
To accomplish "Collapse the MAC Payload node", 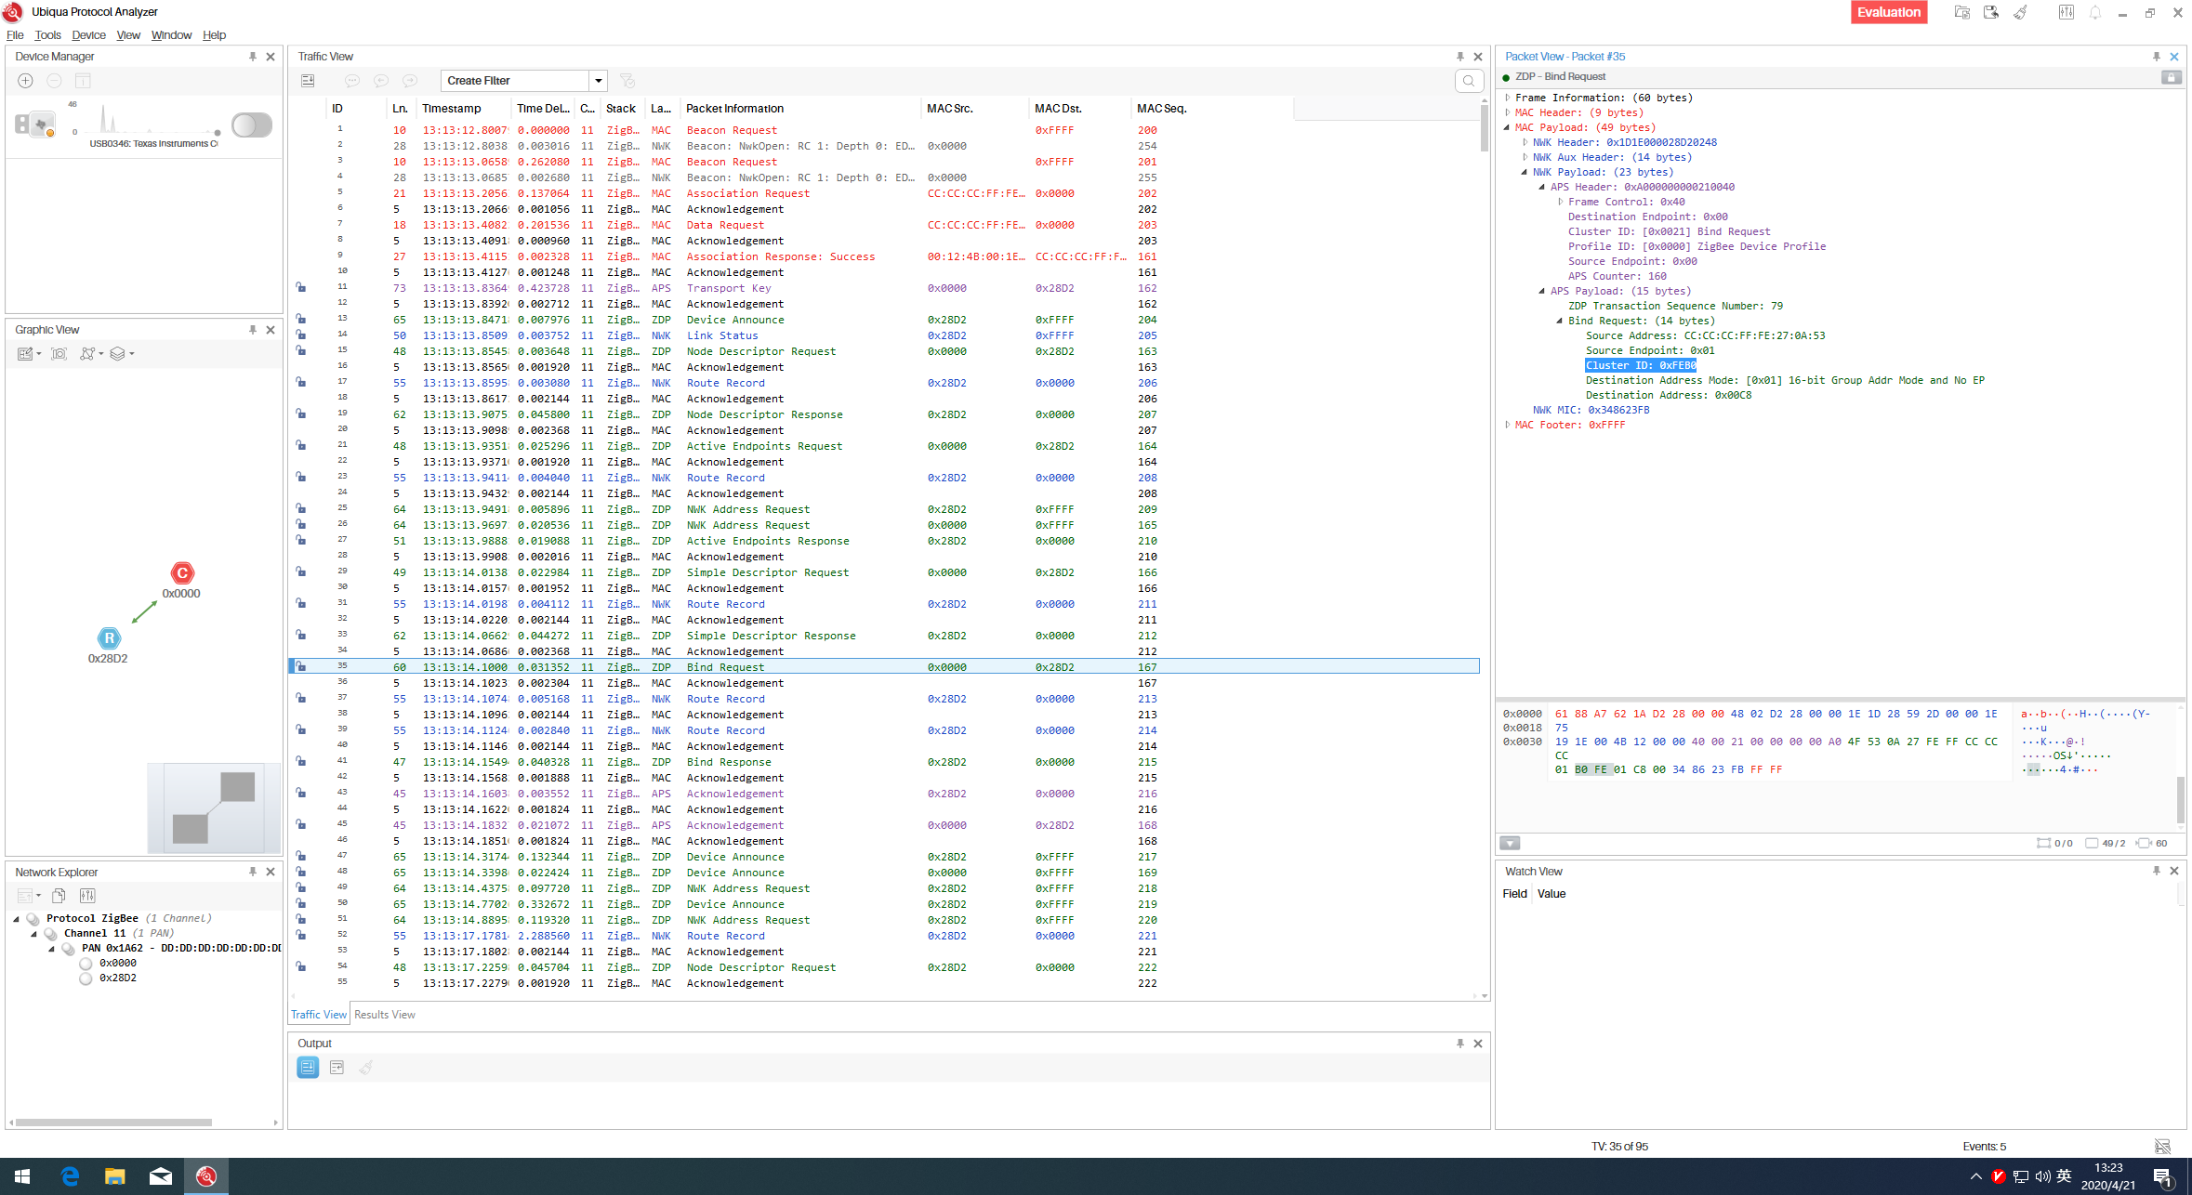I will pyautogui.click(x=1508, y=127).
